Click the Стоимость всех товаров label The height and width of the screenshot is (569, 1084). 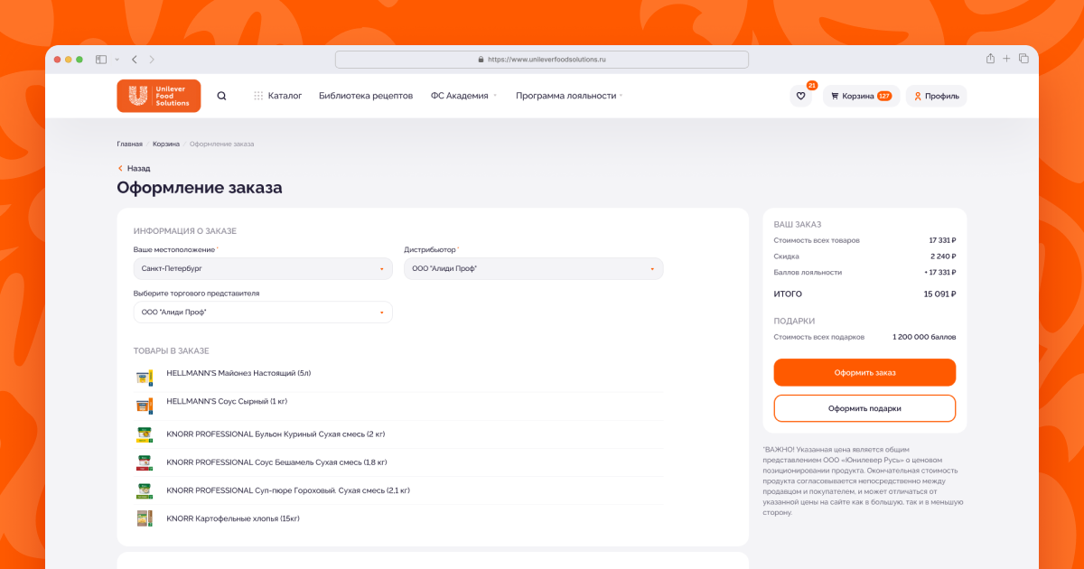pyautogui.click(x=817, y=240)
